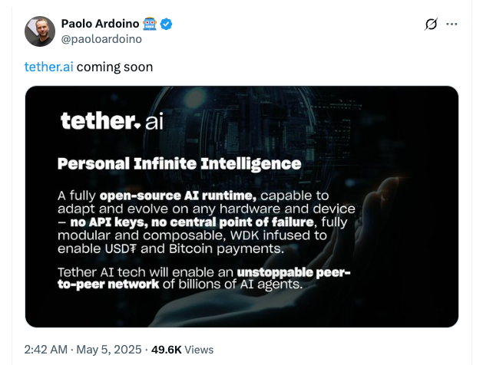Click the emoji beside Paolo Ardoino's name
The image size is (483, 365).
[150, 24]
